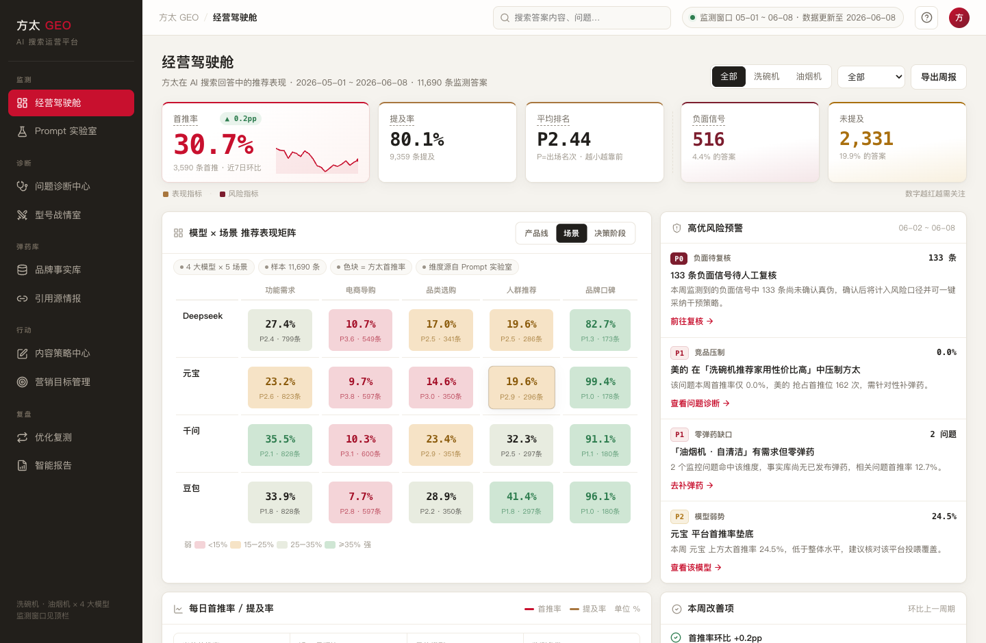This screenshot has width=986, height=643.
Task: Click the search answers input field
Action: (582, 18)
